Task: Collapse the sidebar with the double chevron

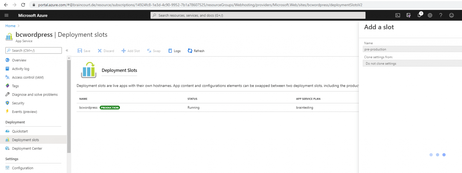Action: tap(67, 50)
